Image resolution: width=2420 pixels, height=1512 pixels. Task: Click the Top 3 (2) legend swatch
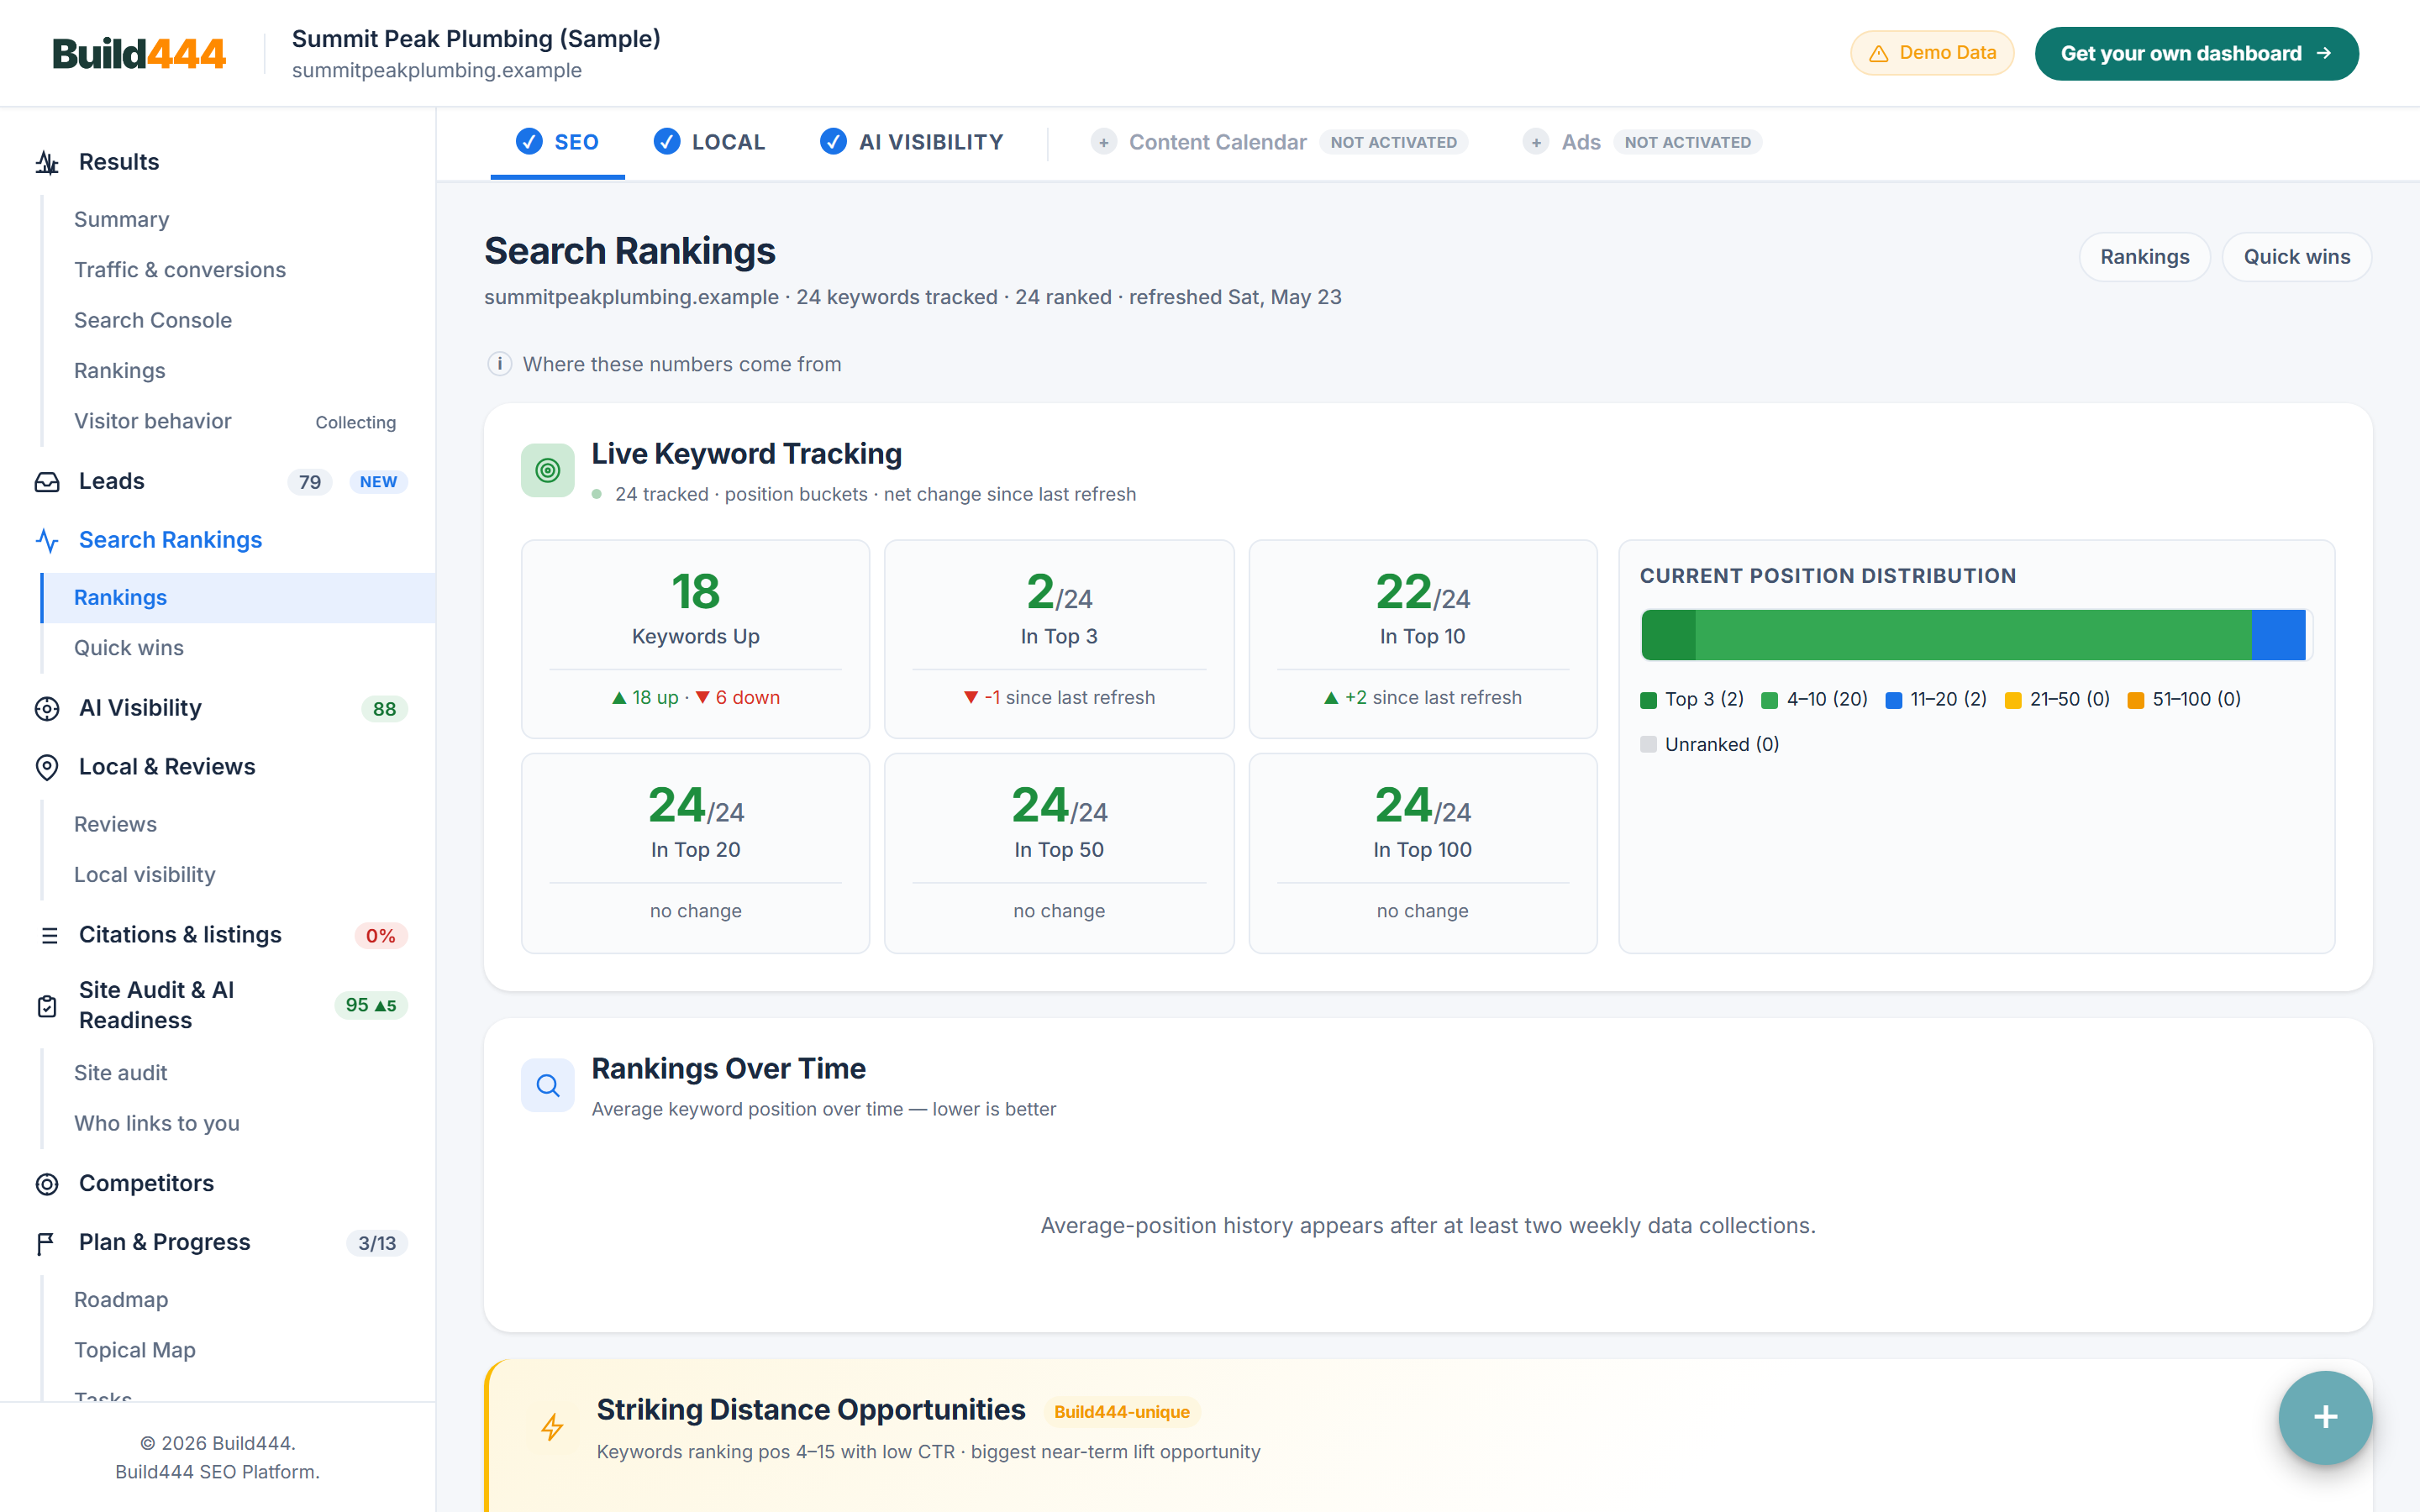coord(1649,700)
